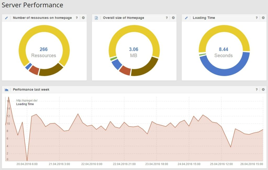The height and width of the screenshot is (170, 268).
Task: Click the 8.44 Seconds center value
Action: tap(224, 52)
